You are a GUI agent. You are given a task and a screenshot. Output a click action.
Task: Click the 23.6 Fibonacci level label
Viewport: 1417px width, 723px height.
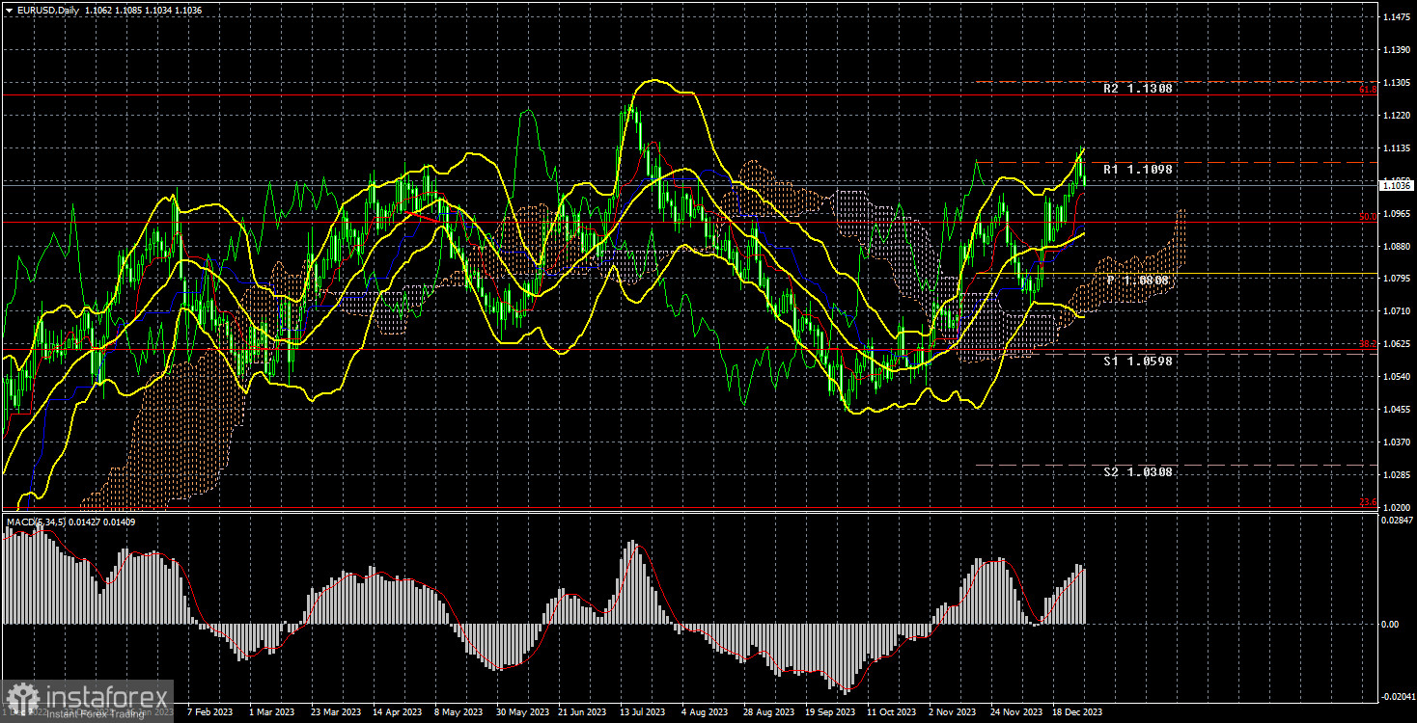click(1368, 502)
